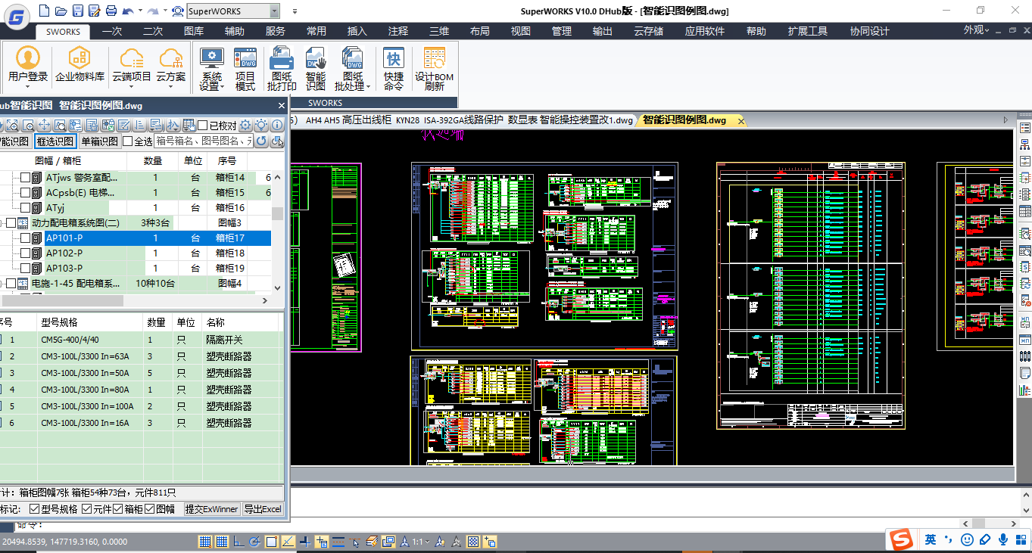Save the drawing with the floppy icon
Screen dimensions: 1032x553
(77, 11)
